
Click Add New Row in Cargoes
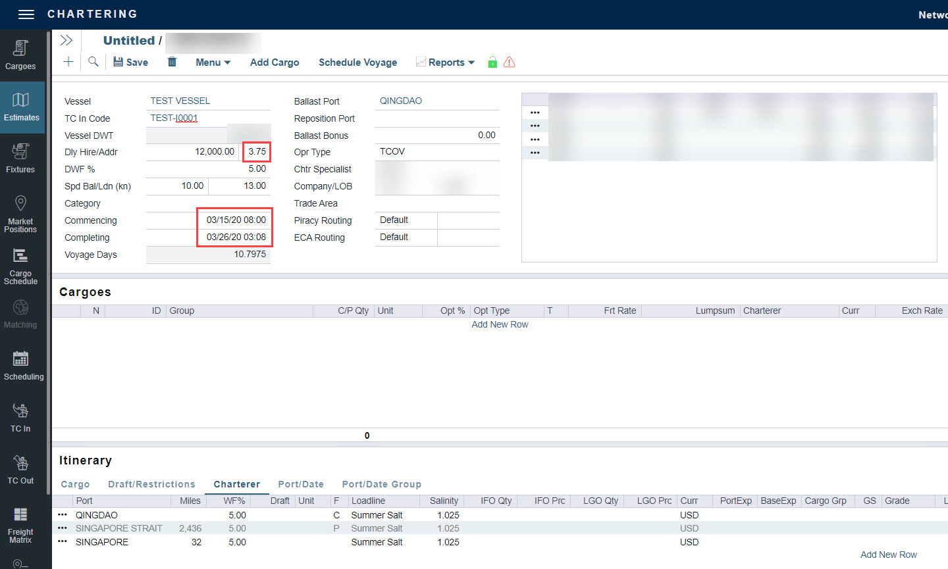click(500, 324)
